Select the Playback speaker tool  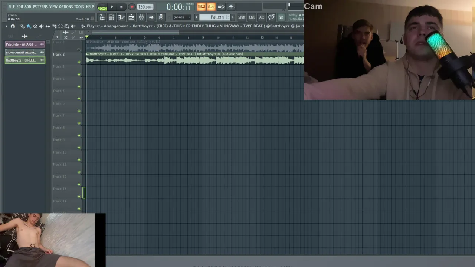coord(73,26)
